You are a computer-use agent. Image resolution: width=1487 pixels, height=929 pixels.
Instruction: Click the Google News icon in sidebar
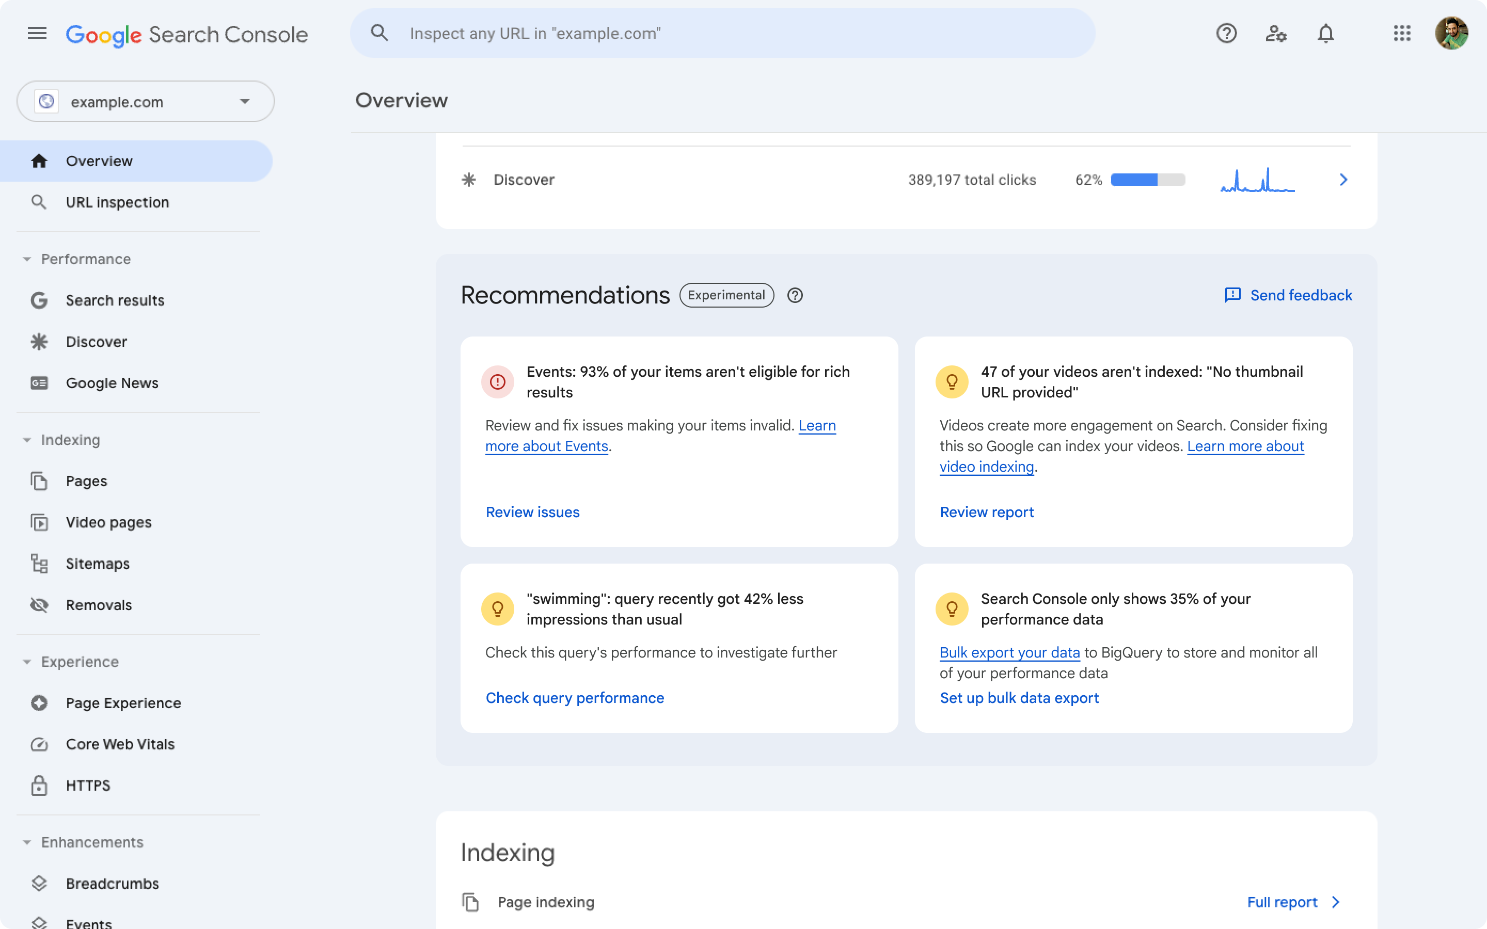(40, 382)
